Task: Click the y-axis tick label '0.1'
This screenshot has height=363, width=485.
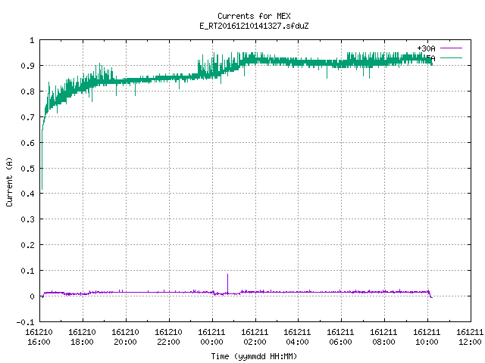Action: pyautogui.click(x=27, y=271)
